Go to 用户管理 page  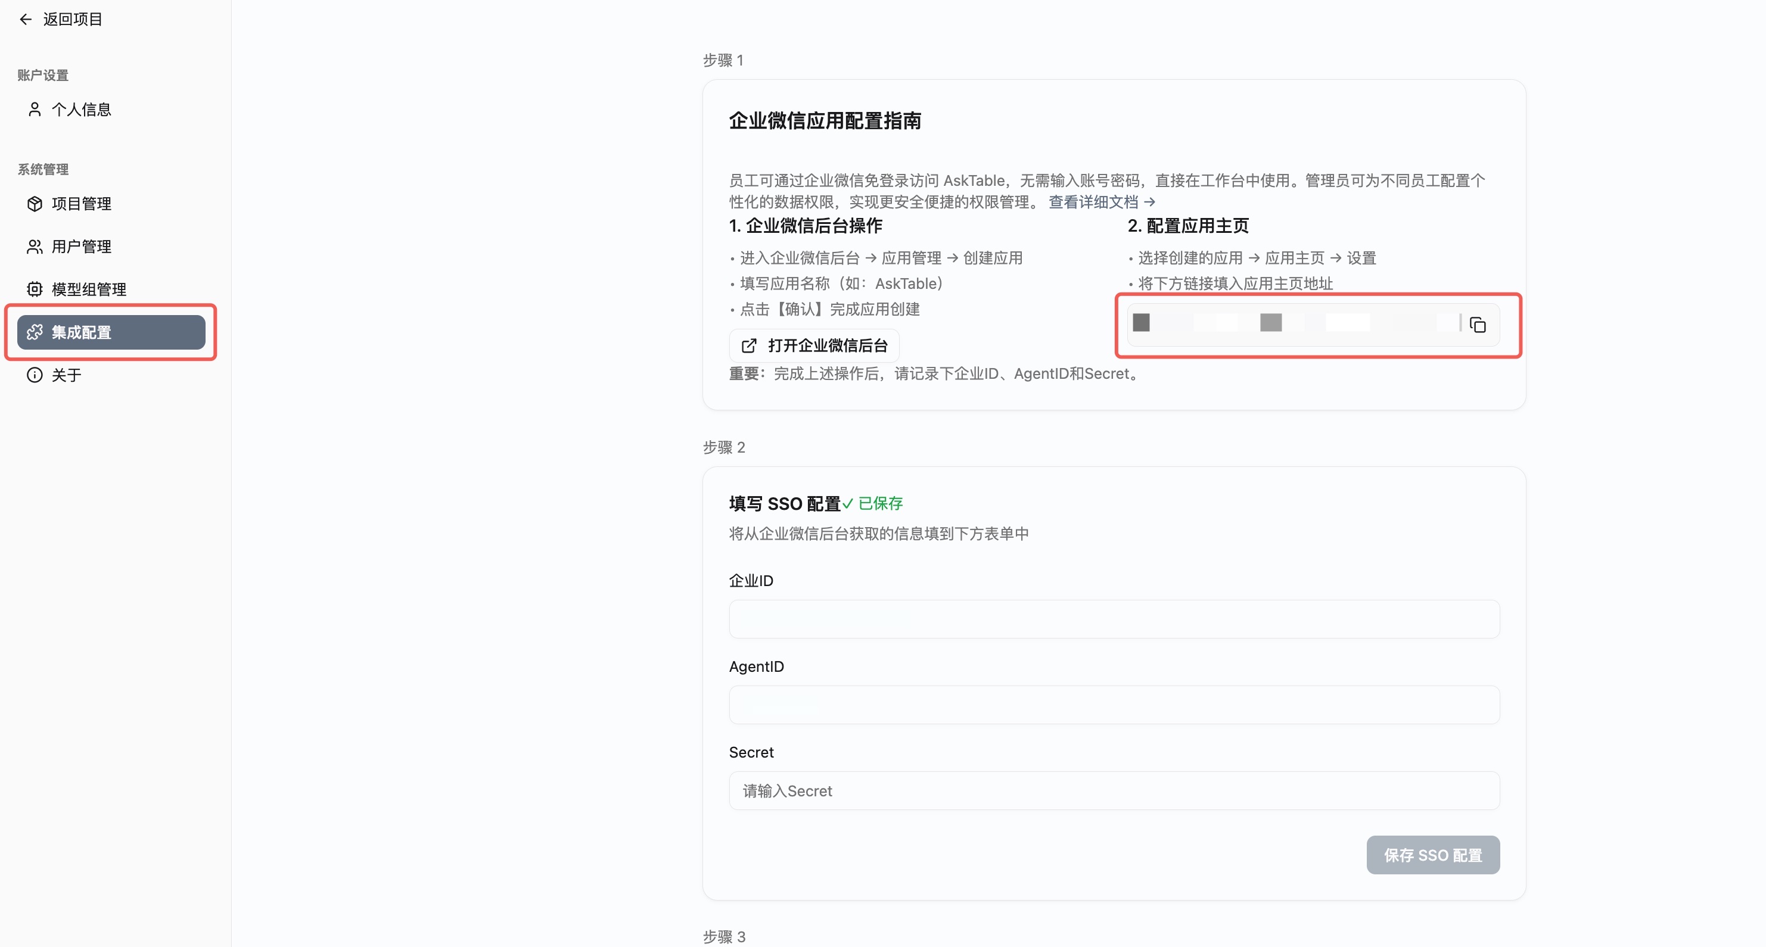82,247
